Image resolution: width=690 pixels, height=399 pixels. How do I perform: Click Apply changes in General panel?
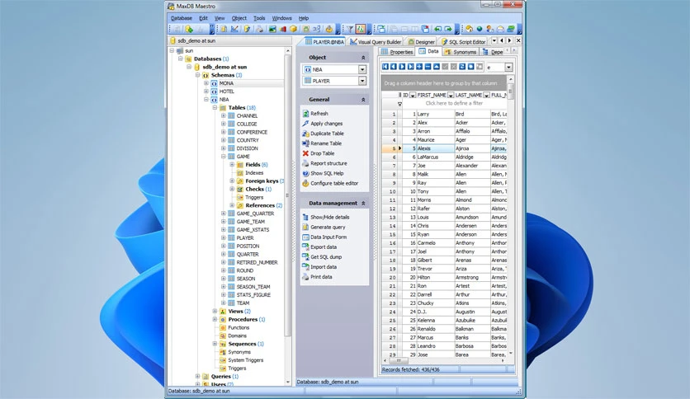[326, 124]
